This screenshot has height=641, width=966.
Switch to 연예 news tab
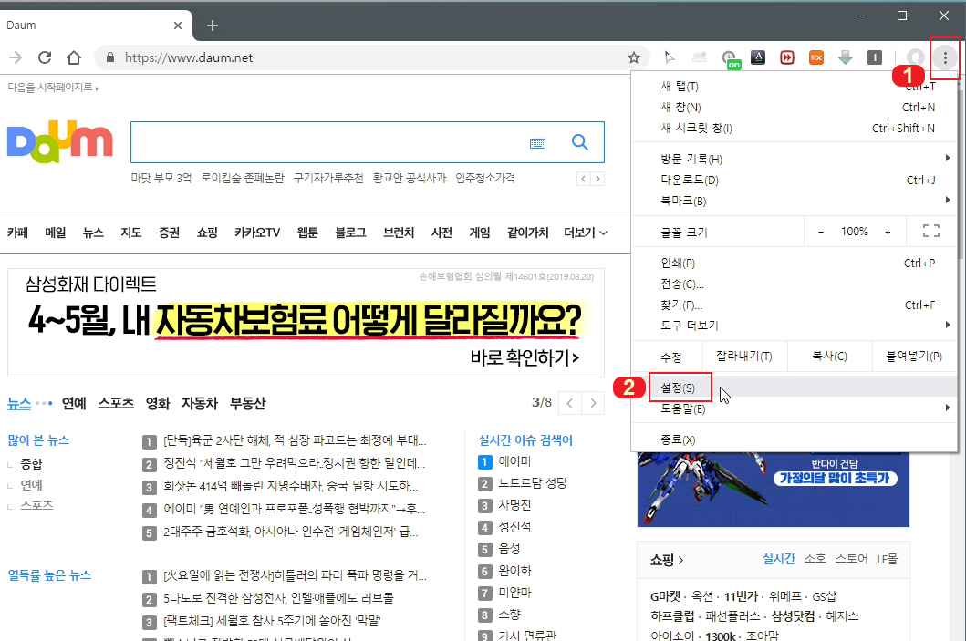tap(74, 403)
